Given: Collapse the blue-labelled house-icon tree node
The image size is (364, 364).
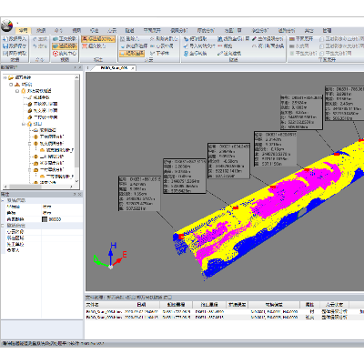Looking at the screenshot, I should tap(24, 124).
